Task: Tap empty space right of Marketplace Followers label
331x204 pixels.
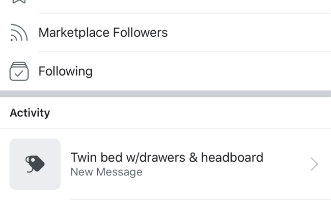Action: 244,33
